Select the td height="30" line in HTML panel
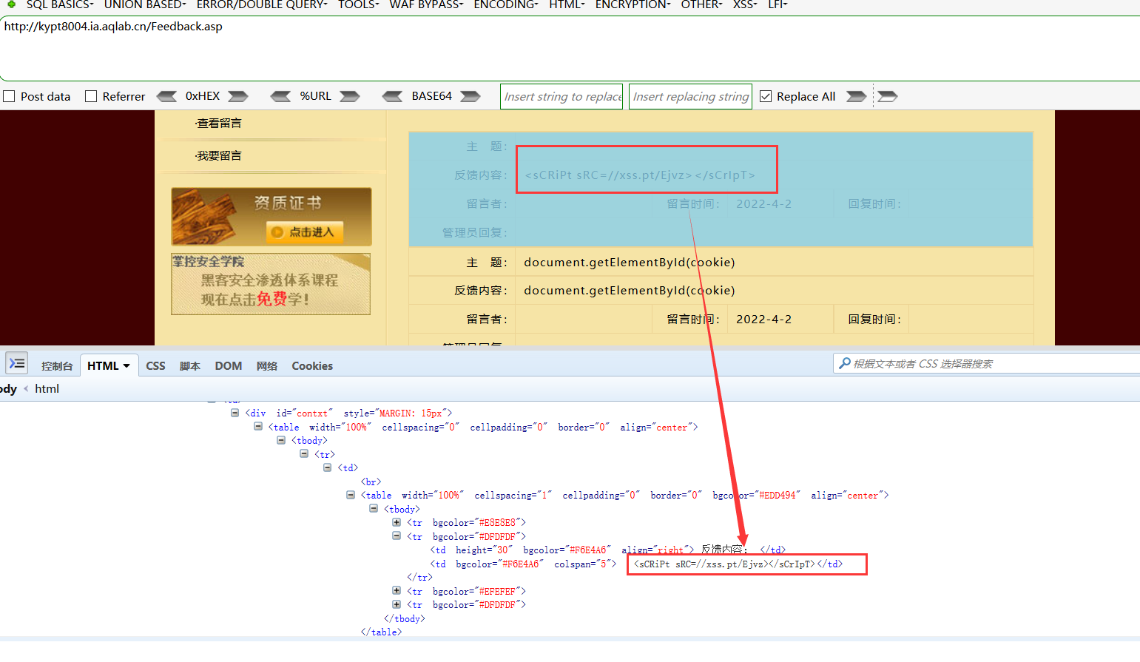The width and height of the screenshot is (1140, 662). click(x=607, y=550)
